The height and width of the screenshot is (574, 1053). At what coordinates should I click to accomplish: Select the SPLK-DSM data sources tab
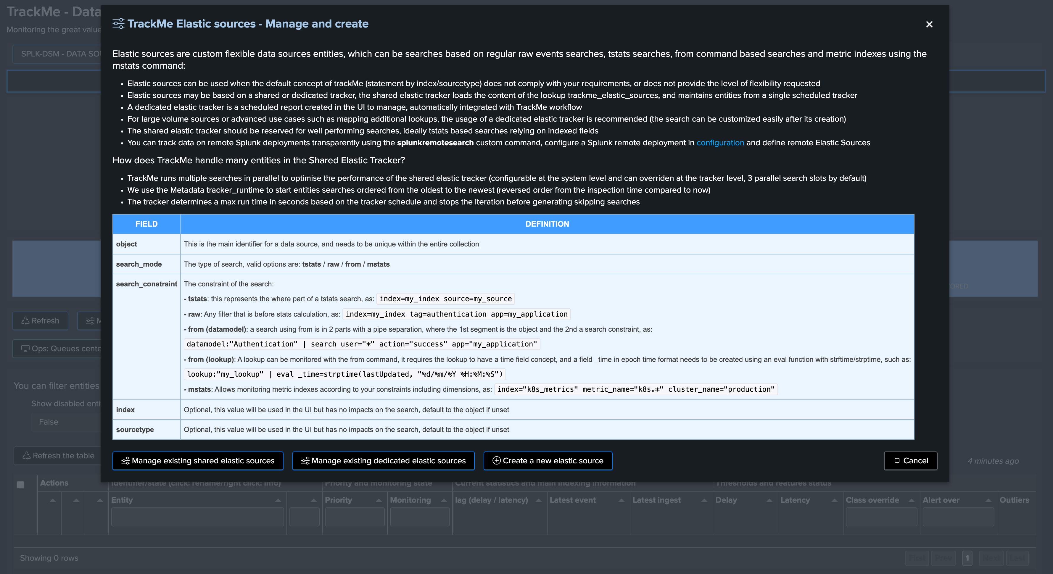(57, 54)
